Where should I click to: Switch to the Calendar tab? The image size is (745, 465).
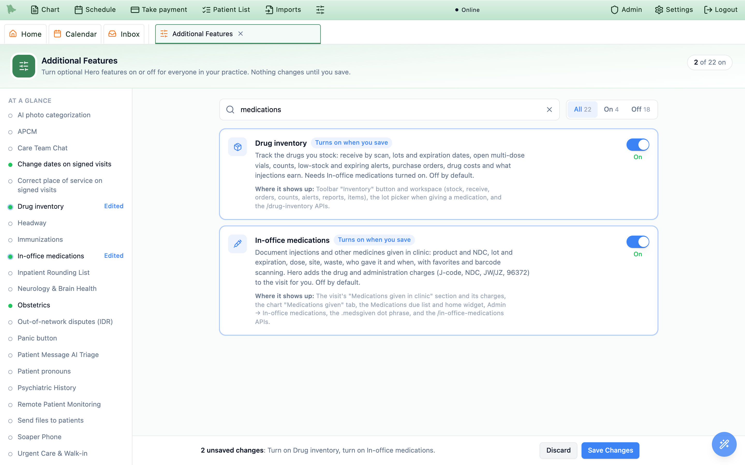point(75,34)
